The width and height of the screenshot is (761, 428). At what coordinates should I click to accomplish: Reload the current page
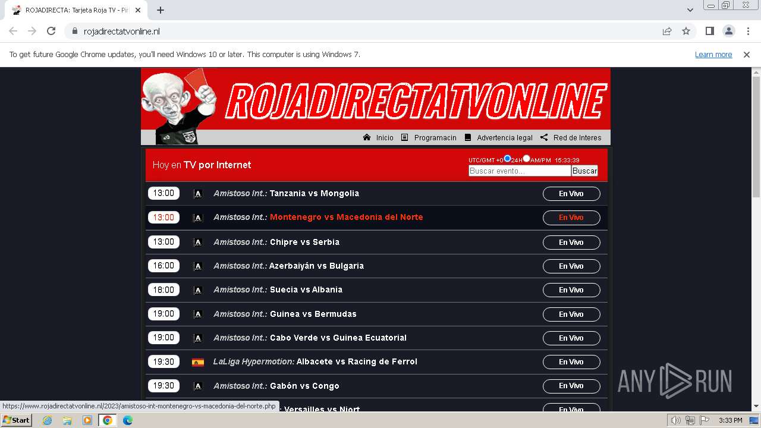(51, 32)
